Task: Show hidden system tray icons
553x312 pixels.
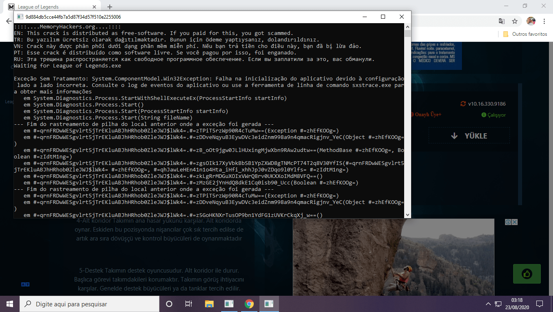Action: 488,304
